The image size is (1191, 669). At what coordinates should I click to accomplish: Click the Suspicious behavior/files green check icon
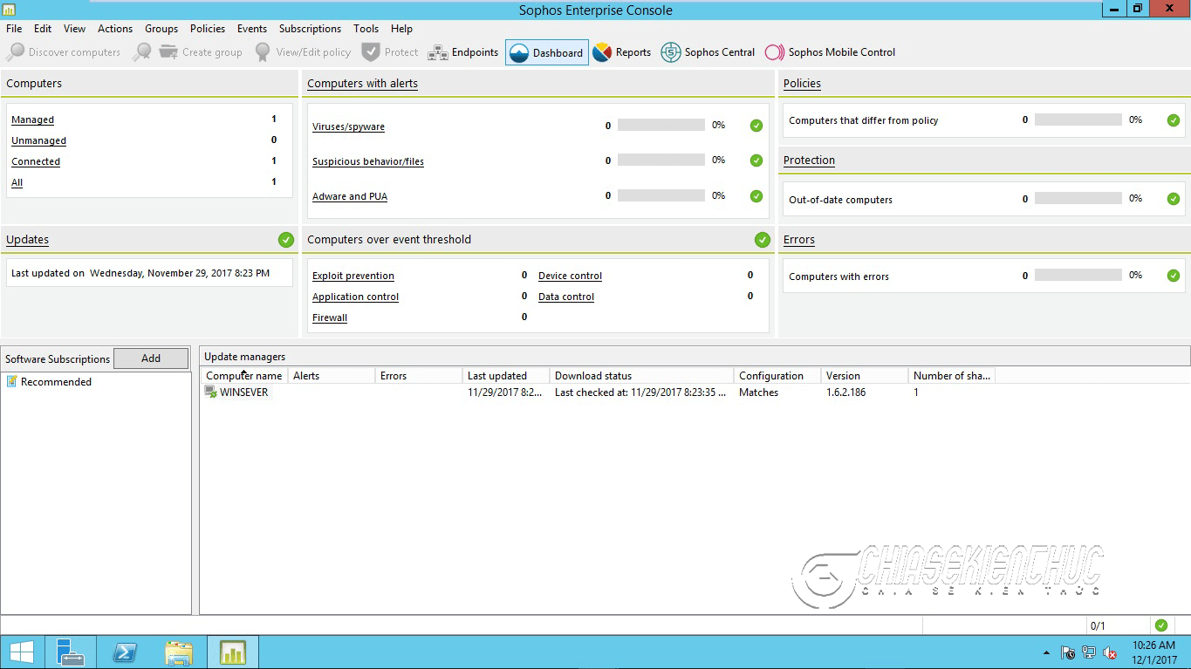756,160
